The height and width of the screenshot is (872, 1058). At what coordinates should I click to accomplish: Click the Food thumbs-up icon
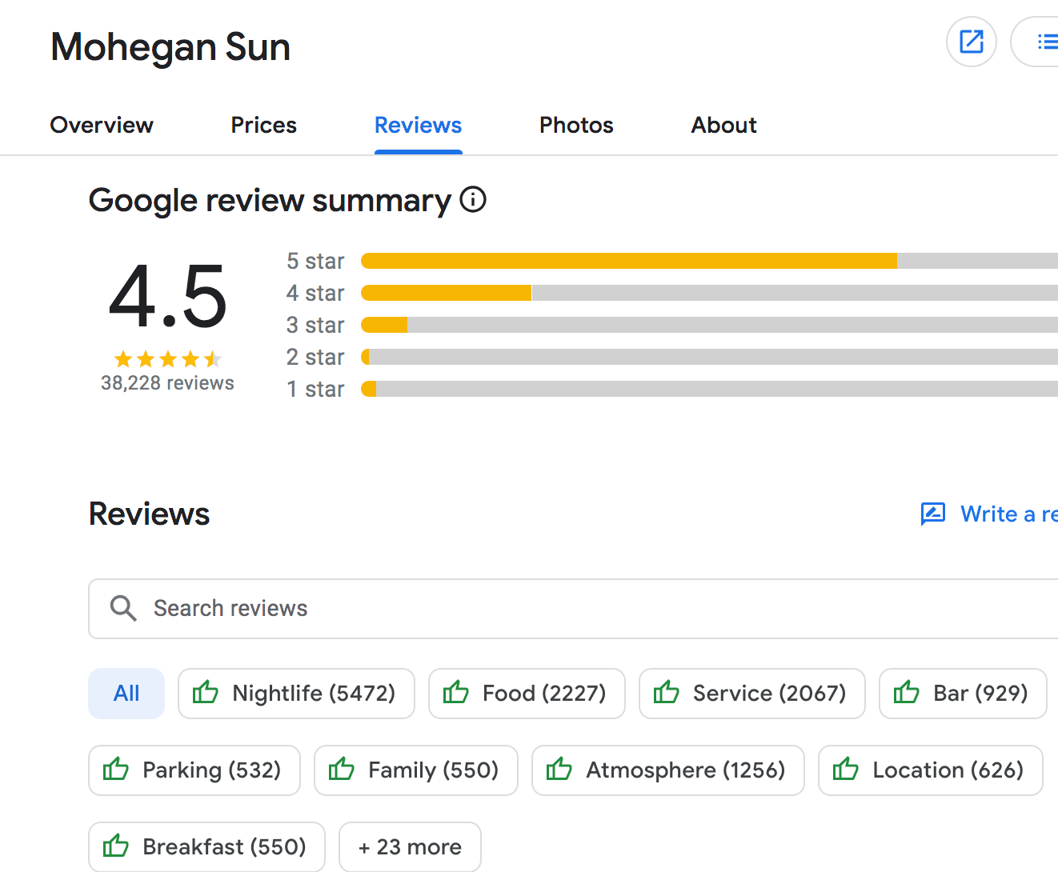(x=456, y=692)
